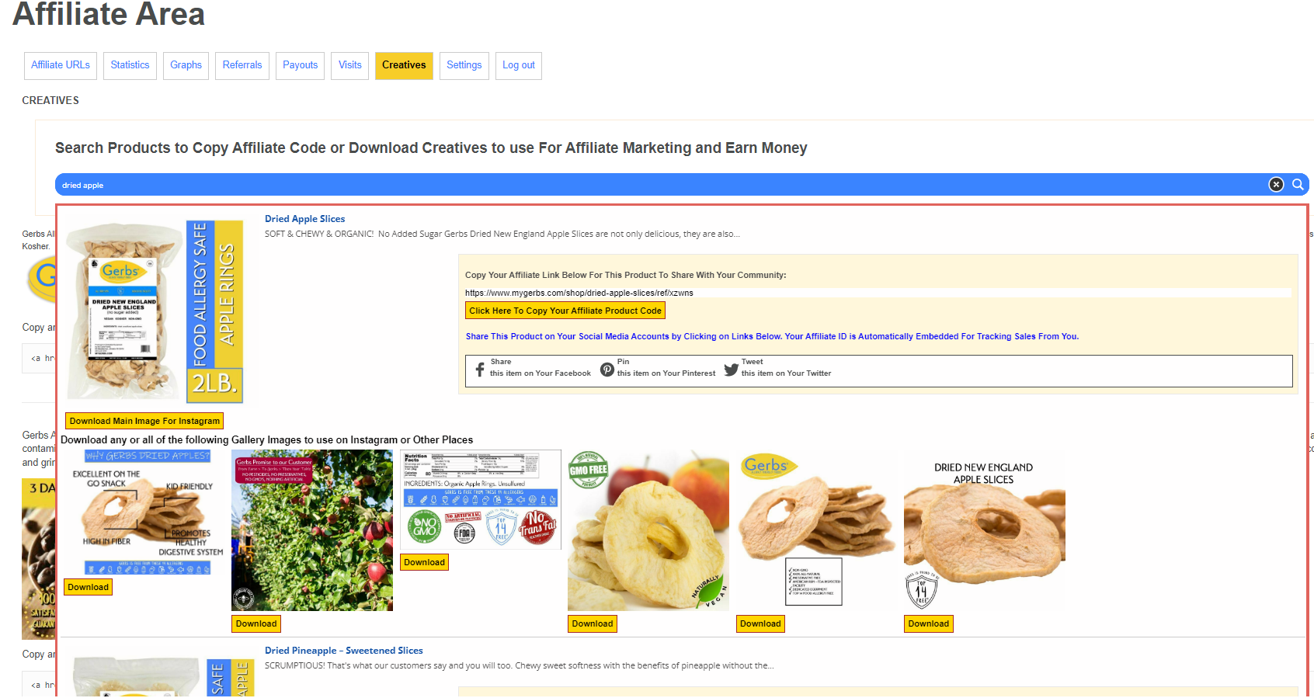
Task: Click the Dried Apple Slices product link
Action: [x=304, y=219]
